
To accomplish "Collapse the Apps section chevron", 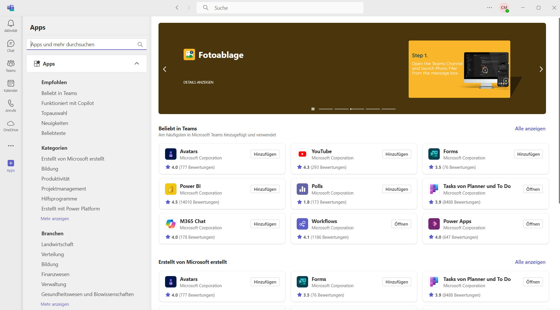I will point(137,64).
